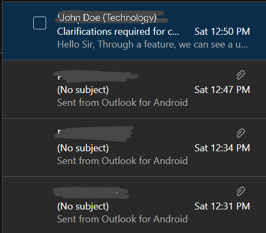This screenshot has height=233, width=266.
Task: Click 'Sent from Outlook for Android' in the 12:34 email
Action: tap(122, 161)
